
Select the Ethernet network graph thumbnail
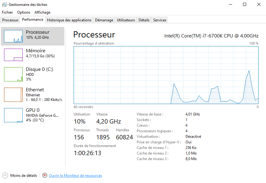pos(13,95)
